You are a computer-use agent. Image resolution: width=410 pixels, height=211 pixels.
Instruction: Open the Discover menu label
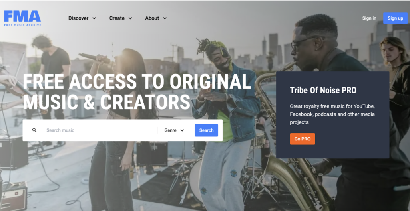coord(78,18)
